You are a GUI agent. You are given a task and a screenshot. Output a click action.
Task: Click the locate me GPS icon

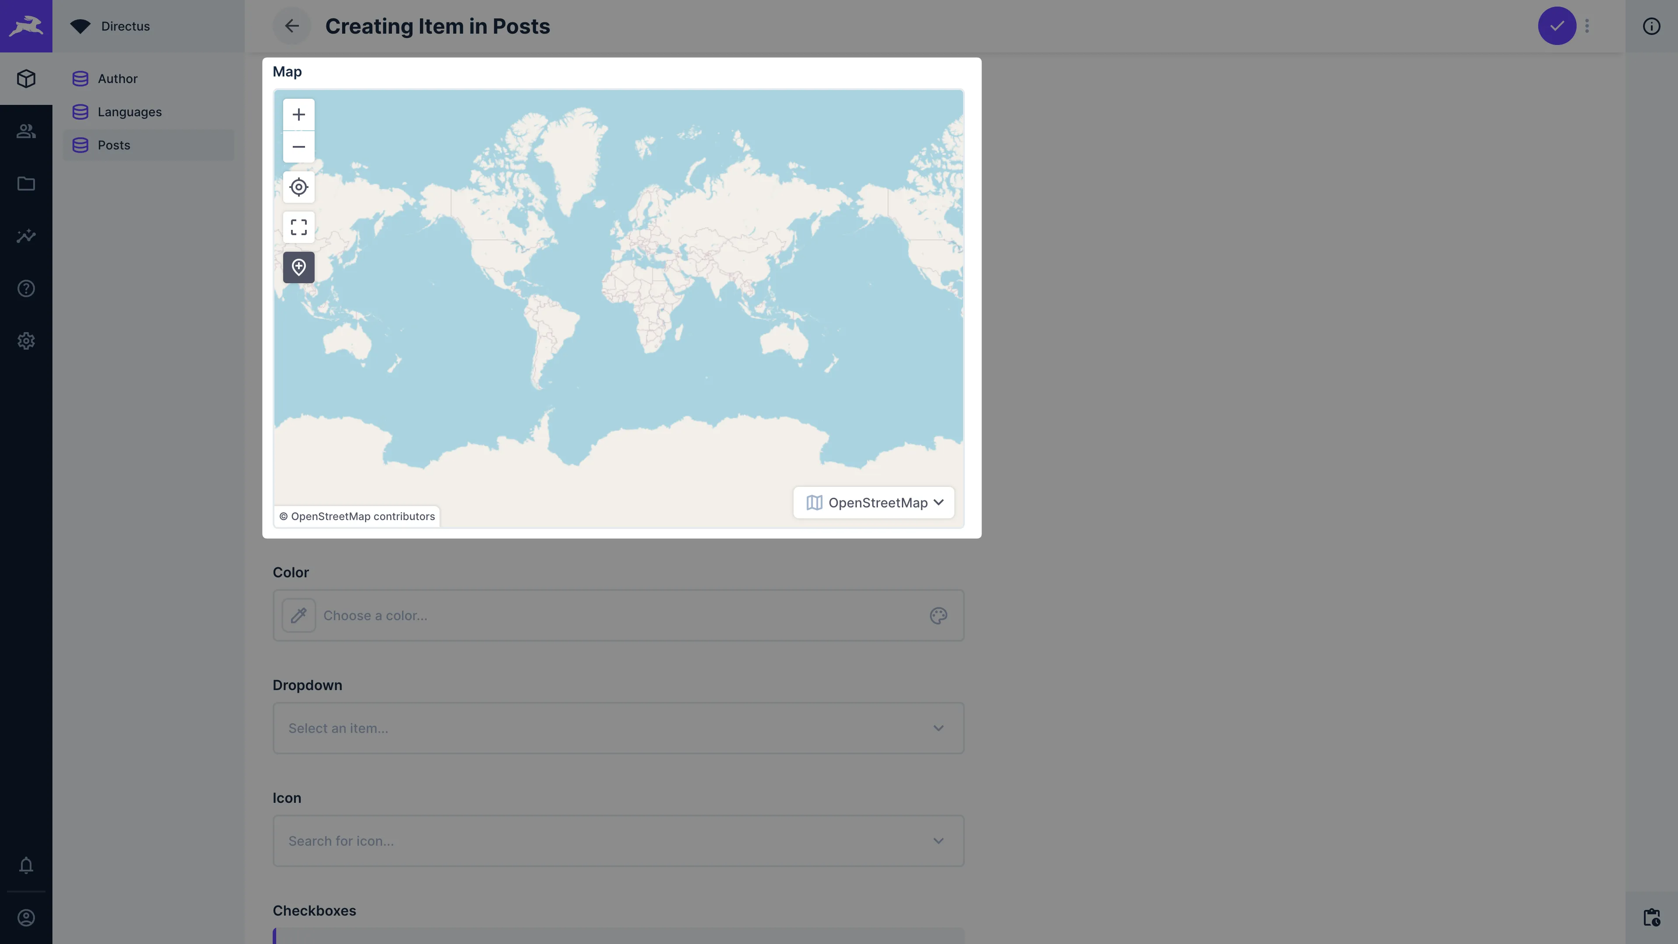[298, 187]
